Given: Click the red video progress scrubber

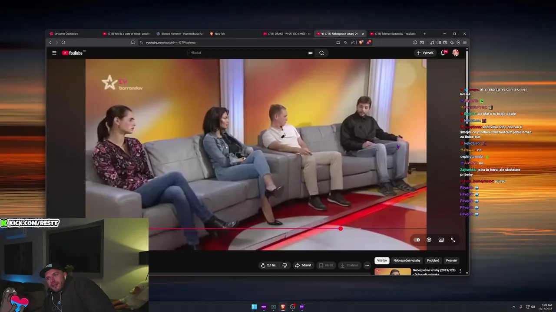Looking at the screenshot, I should pyautogui.click(x=341, y=228).
